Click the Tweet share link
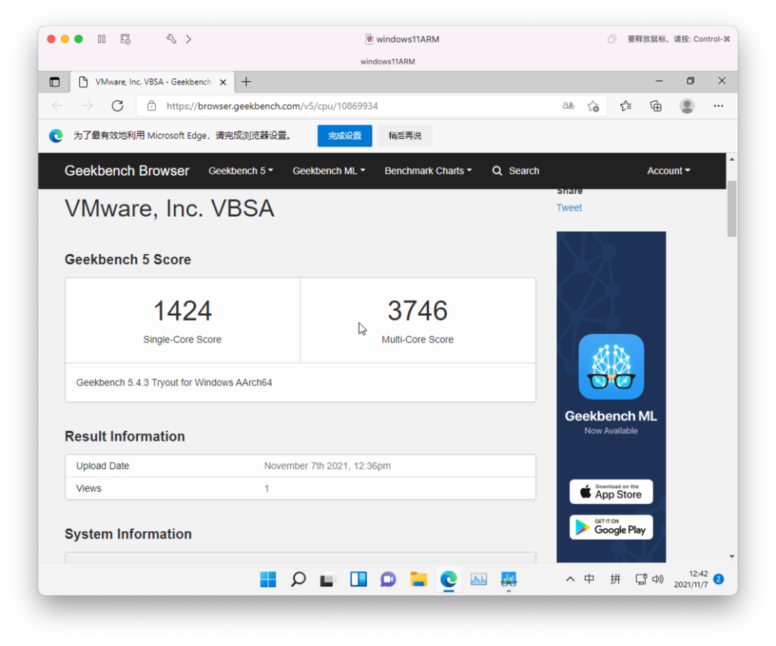The height and width of the screenshot is (646, 776). [x=569, y=207]
